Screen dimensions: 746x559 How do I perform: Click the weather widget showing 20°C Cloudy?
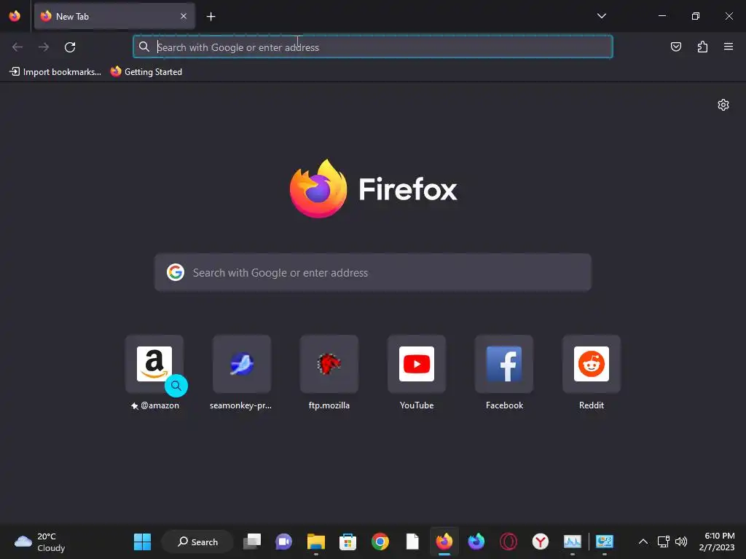click(x=40, y=542)
